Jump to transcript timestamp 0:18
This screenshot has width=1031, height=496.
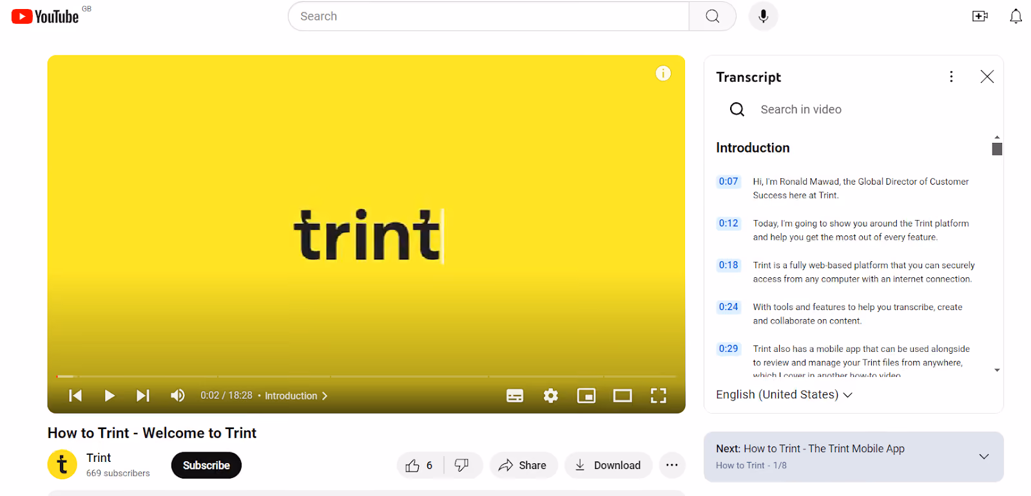729,265
